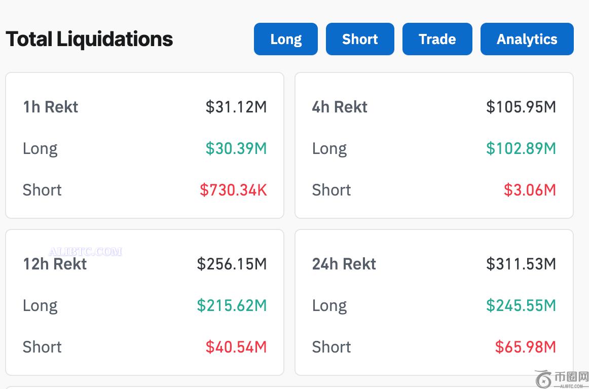The image size is (589, 389).
Task: Click the Short button
Action: pyautogui.click(x=360, y=39)
